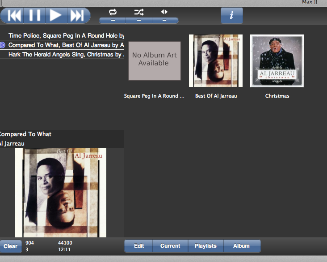
Task: Click the now-playing indicator icon
Action: click(x=3, y=45)
